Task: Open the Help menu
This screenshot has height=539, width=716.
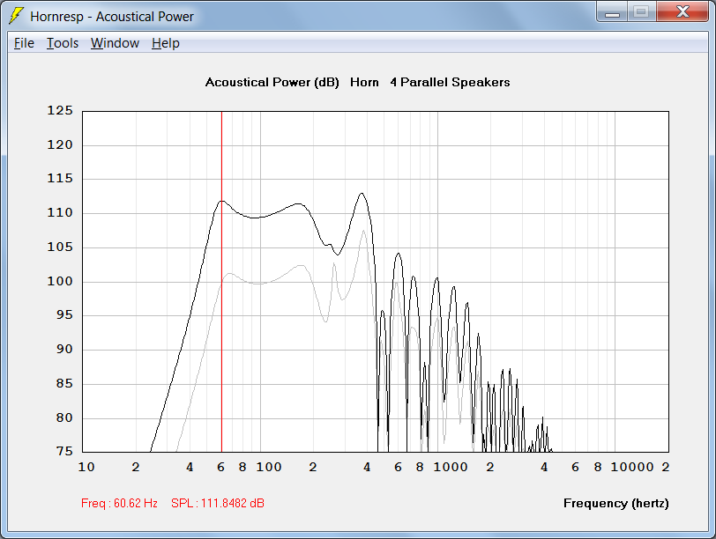Action: tap(165, 43)
